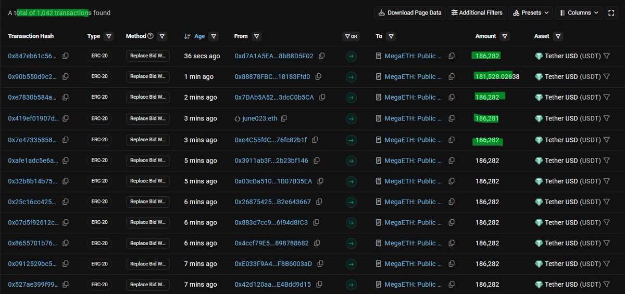The image size is (625, 294).
Task: Open transaction 0x7e47335858
Action: point(33,140)
